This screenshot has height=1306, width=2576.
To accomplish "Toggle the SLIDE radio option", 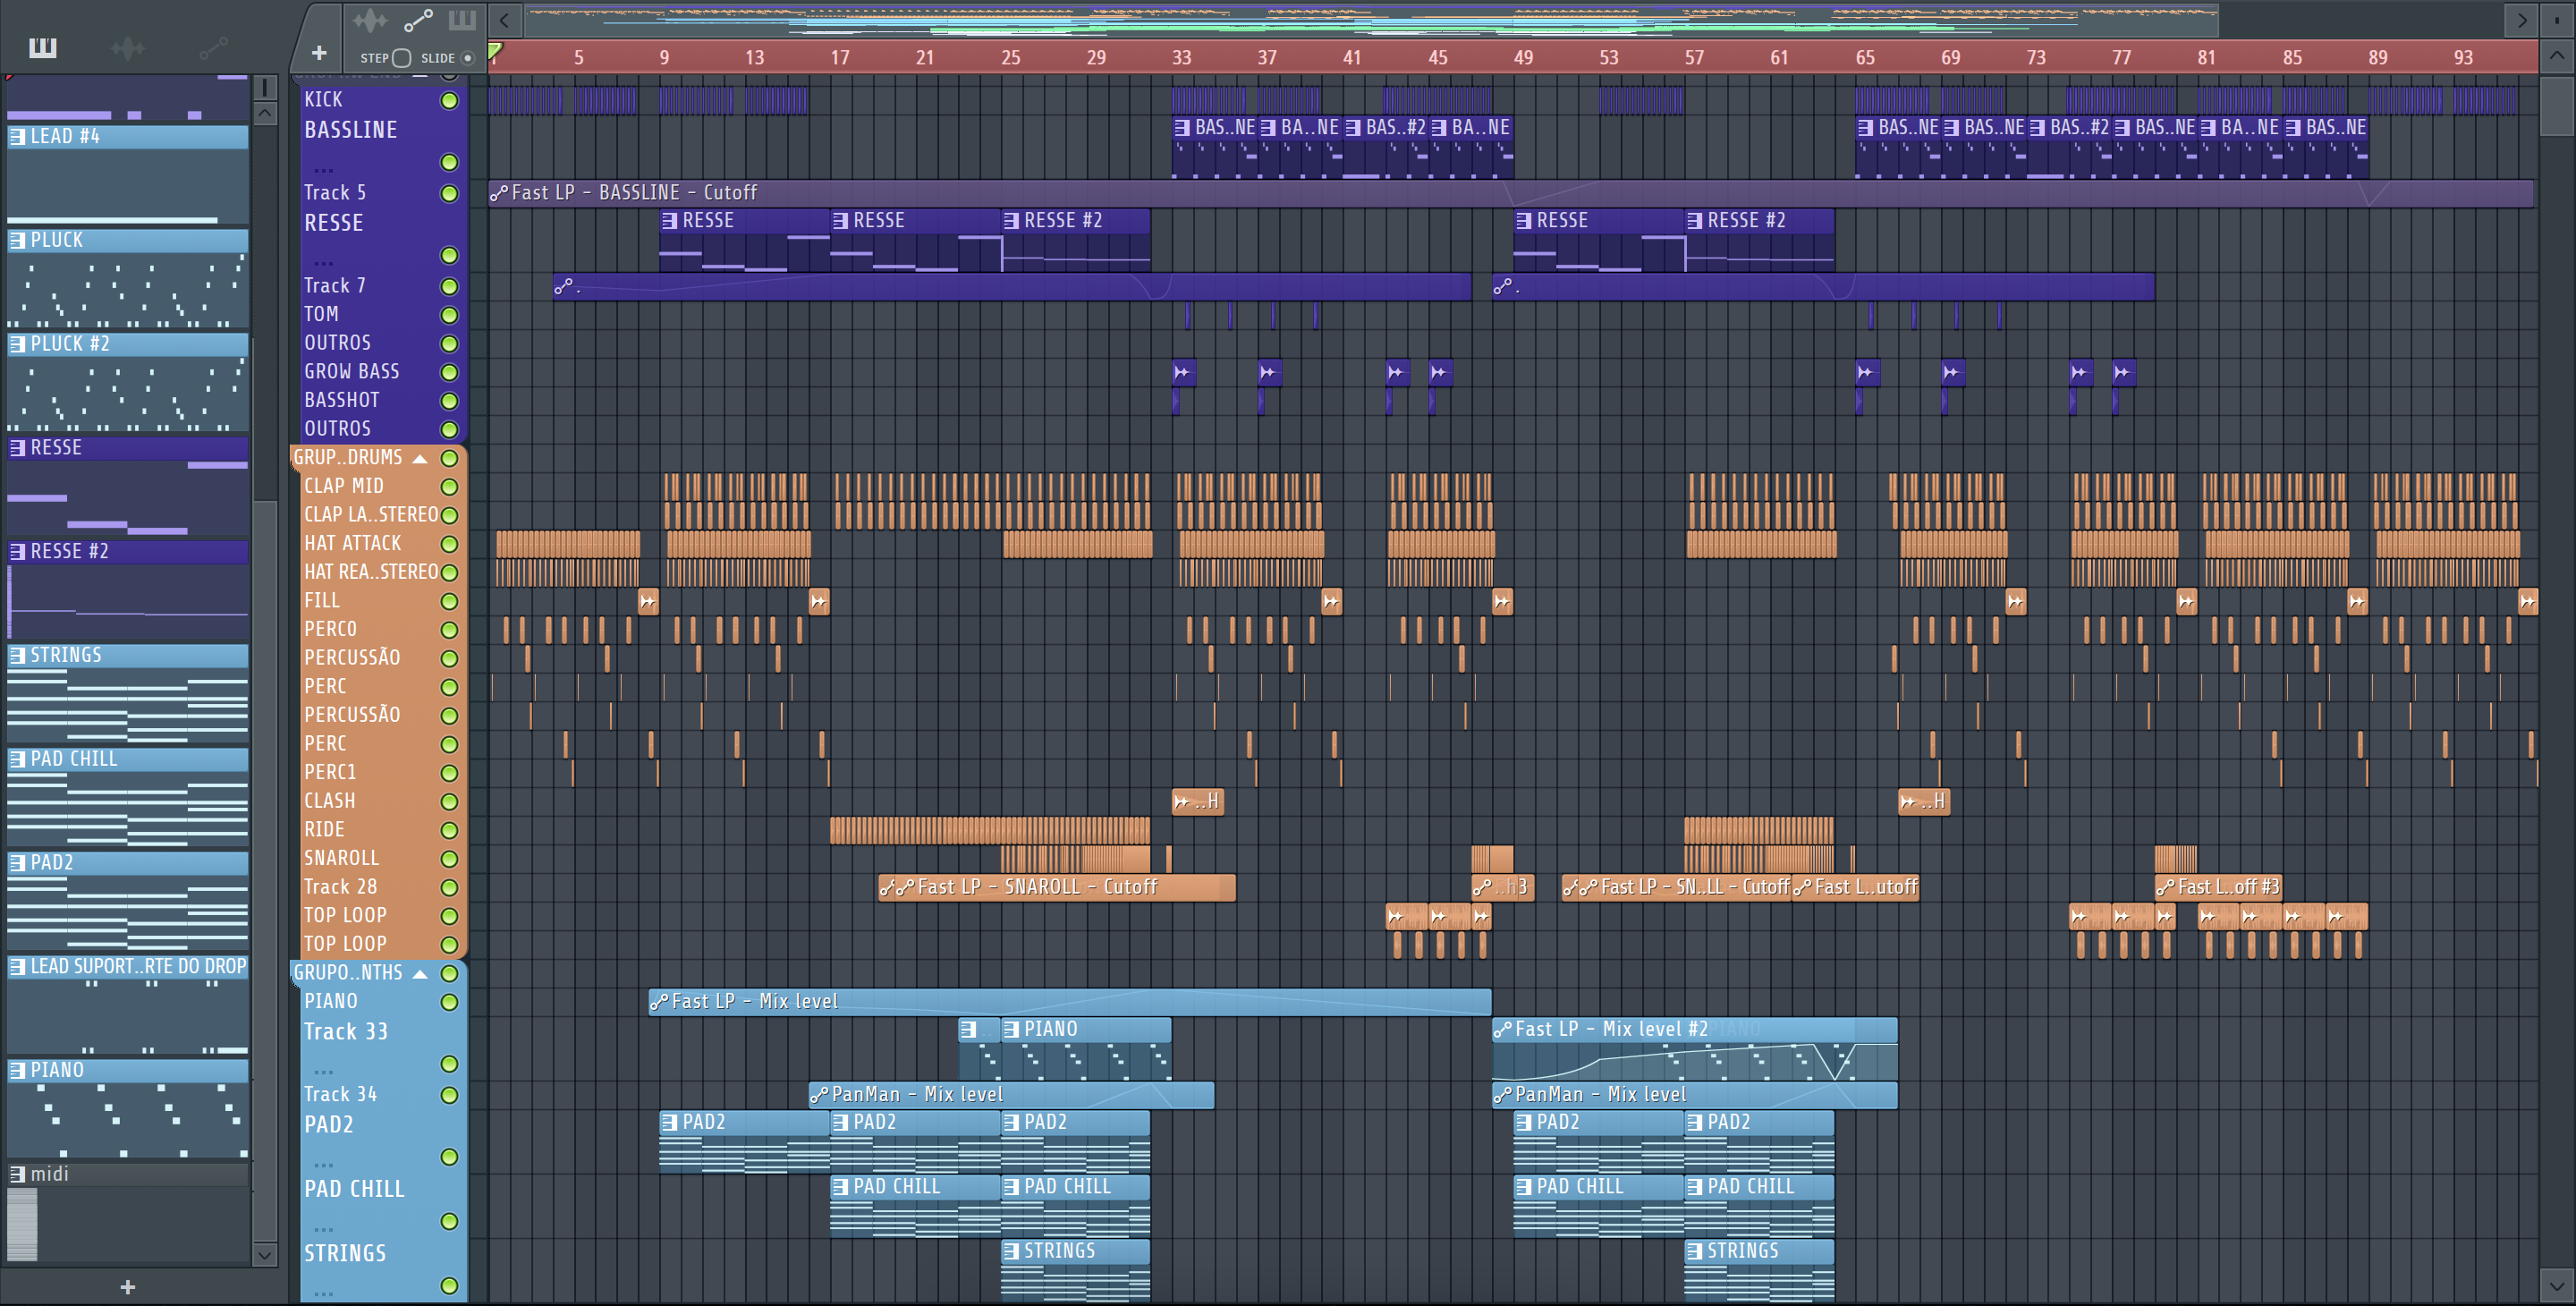I will (x=467, y=58).
